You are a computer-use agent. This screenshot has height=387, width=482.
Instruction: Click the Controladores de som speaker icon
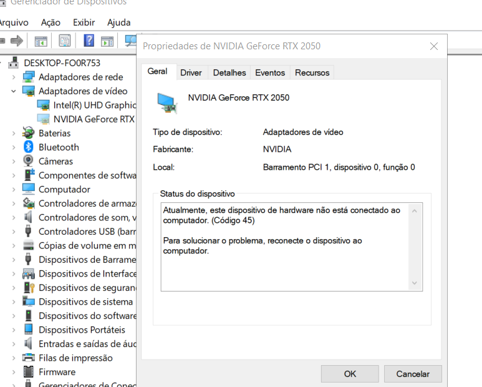pyautogui.click(x=28, y=217)
